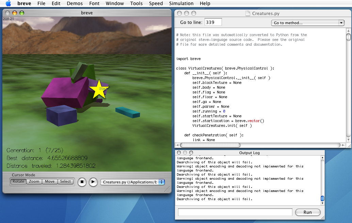
Task: Open the Tools menu
Action: (136, 3)
